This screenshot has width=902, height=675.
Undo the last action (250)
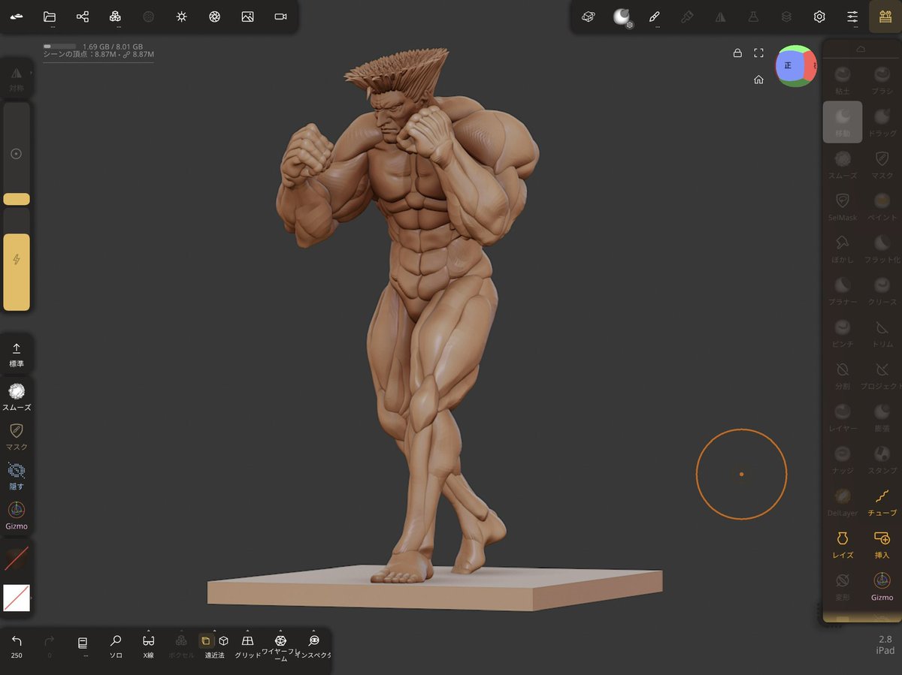tap(17, 646)
